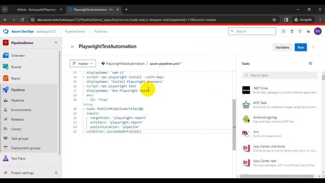Collapse the Tasks assistant panel icon
Screen dimensions: 325x183
click(310, 63)
